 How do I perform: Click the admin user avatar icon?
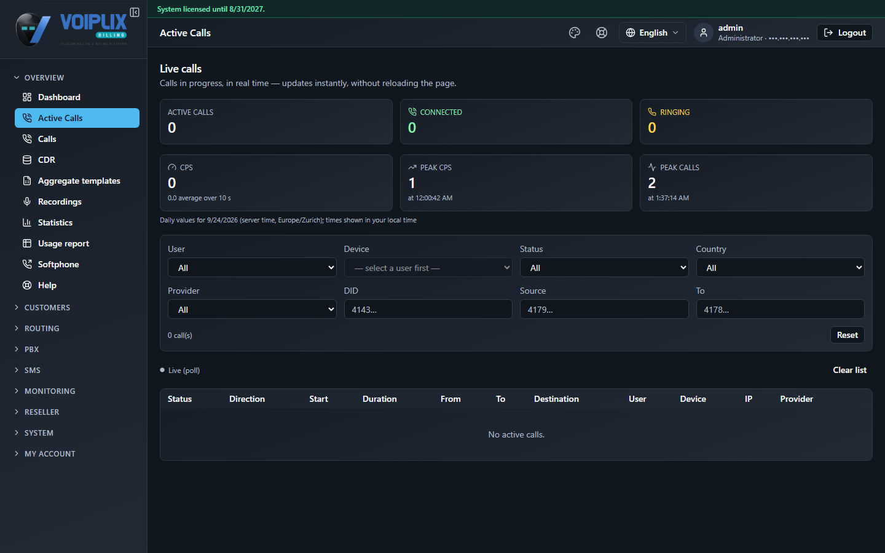pos(704,33)
